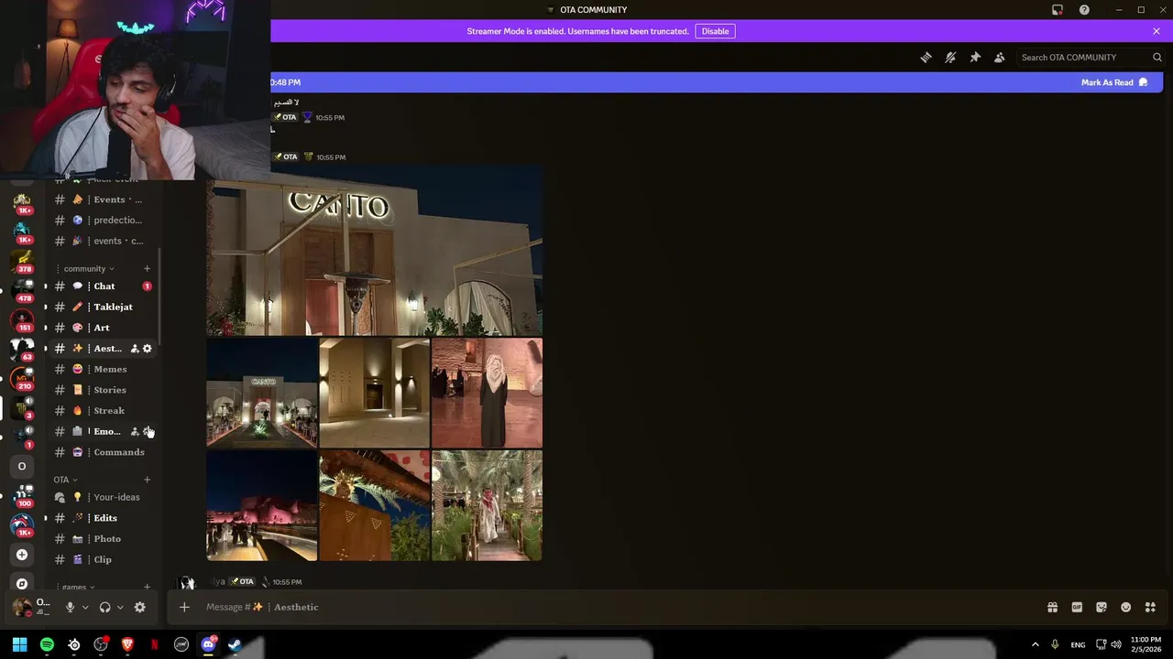Open the Taklejat channel

[104, 307]
